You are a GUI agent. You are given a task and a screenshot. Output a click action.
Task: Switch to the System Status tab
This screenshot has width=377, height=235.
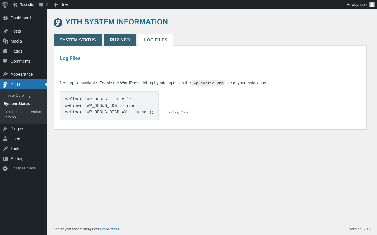78,40
